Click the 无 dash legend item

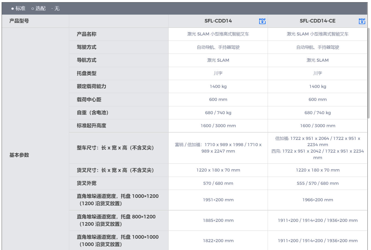(x=55, y=8)
